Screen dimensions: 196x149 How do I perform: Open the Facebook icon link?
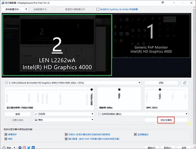[20, 148]
